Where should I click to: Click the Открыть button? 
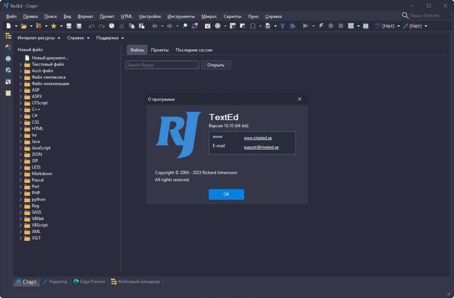pos(216,65)
